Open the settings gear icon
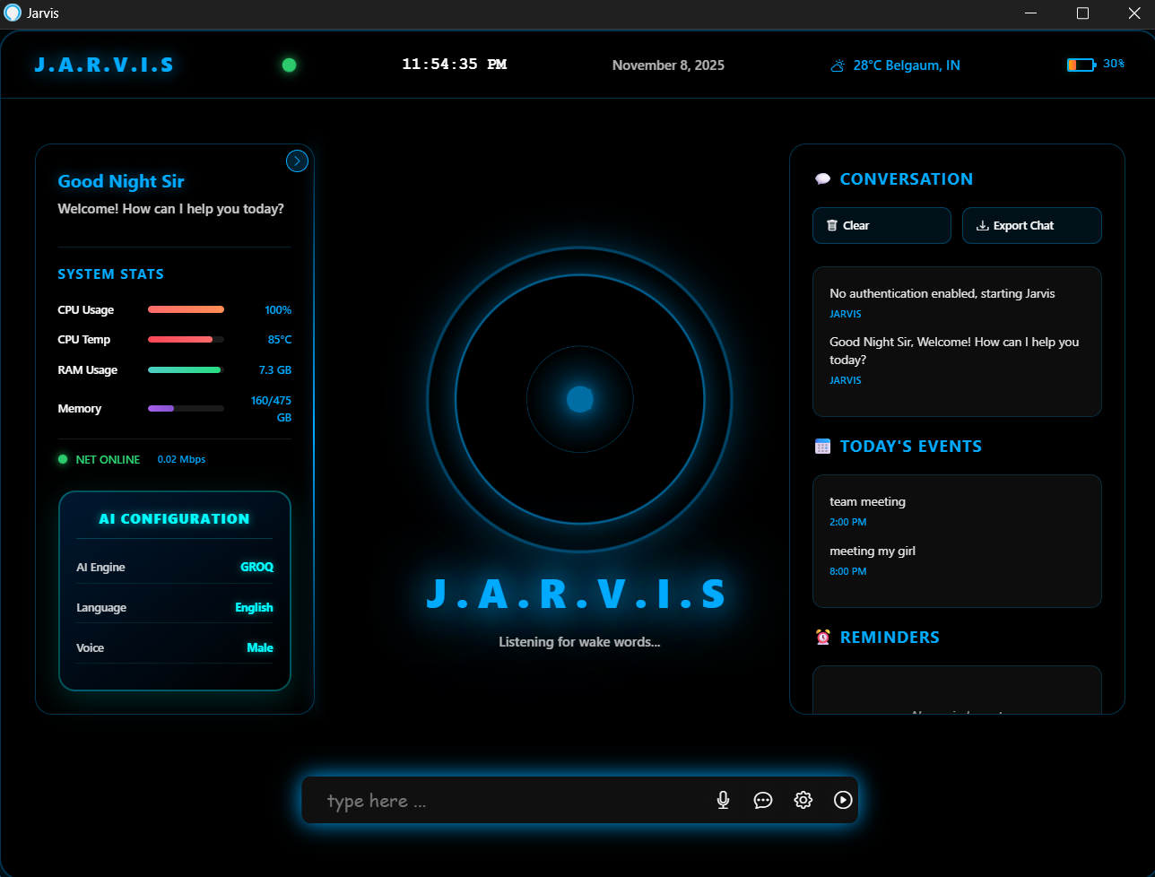This screenshot has height=877, width=1155. coord(803,800)
